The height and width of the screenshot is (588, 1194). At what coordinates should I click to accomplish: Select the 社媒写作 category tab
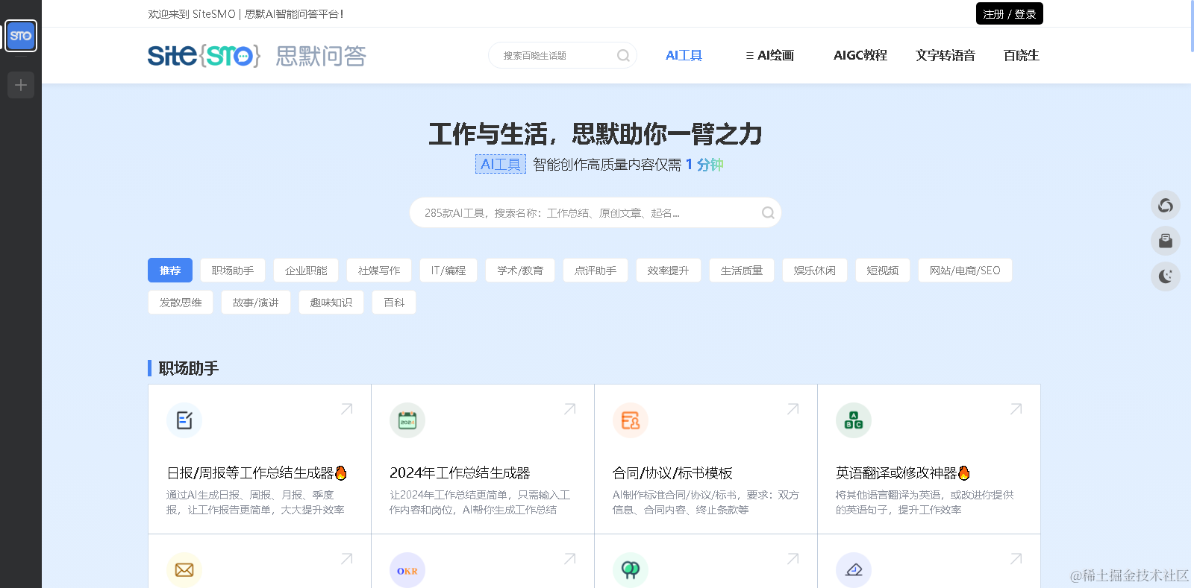coord(379,271)
